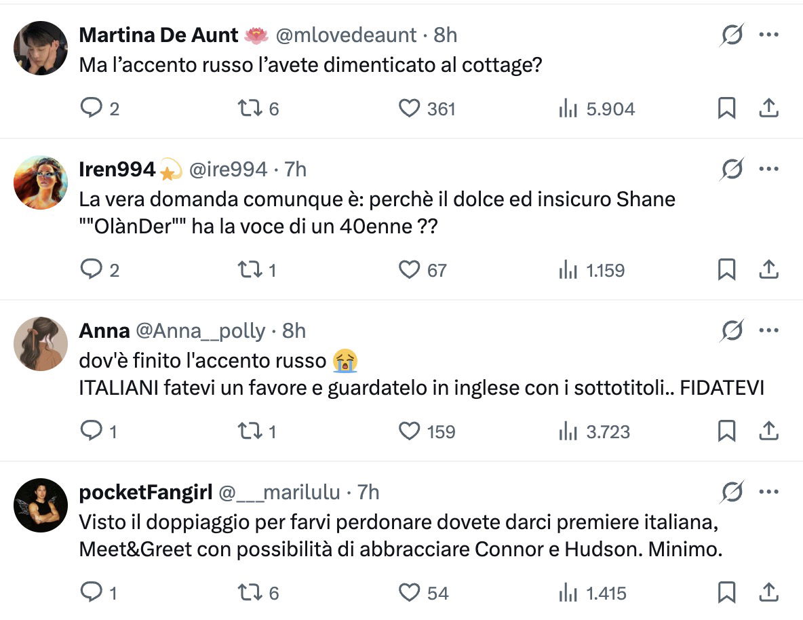Open pocketFangirl's profile name link
This screenshot has width=803, height=620.
point(146,492)
